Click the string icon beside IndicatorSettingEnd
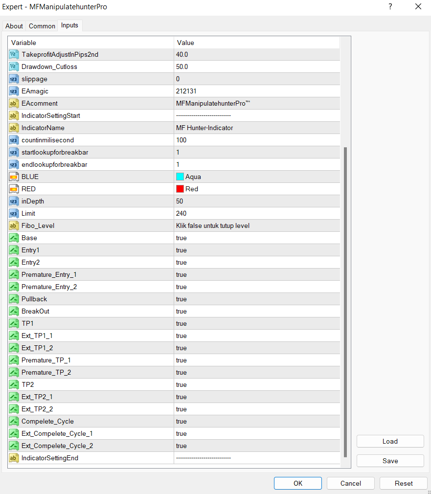Image resolution: width=431 pixels, height=494 pixels. click(14, 458)
